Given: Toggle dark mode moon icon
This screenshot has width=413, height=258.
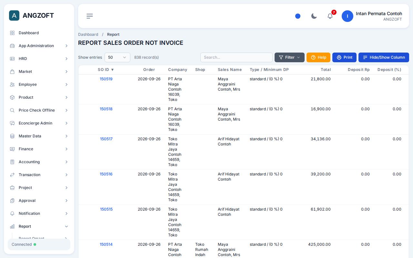Looking at the screenshot, I should [314, 16].
